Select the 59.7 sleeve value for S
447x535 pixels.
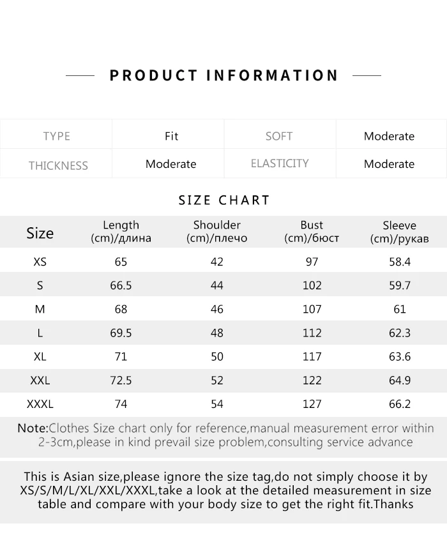(x=399, y=285)
